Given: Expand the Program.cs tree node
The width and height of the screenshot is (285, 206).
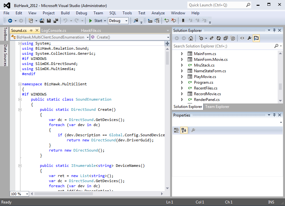Looking at the screenshot, I should click(x=182, y=82).
